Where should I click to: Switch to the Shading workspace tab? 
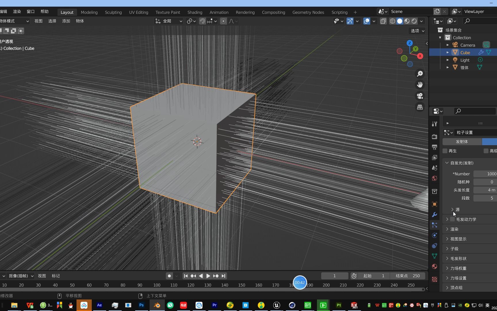tap(195, 12)
